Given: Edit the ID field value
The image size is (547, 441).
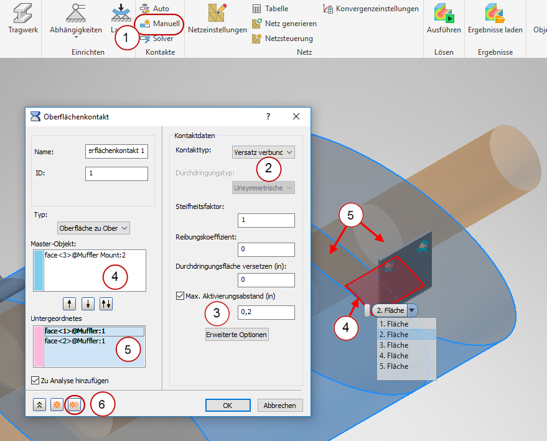Looking at the screenshot, I should coord(116,174).
